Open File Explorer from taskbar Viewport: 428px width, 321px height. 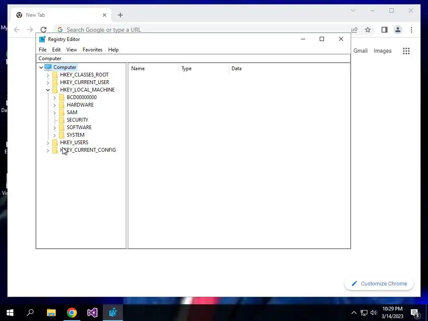pos(51,313)
